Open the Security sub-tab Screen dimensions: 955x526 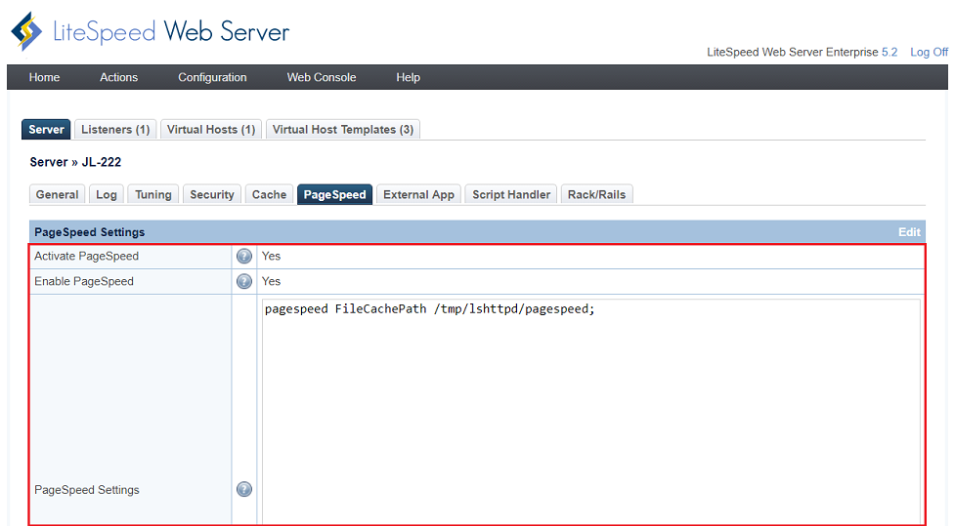pos(212,194)
